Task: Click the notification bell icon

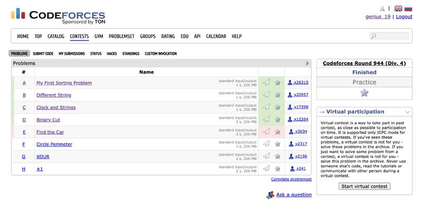Action: point(383,8)
